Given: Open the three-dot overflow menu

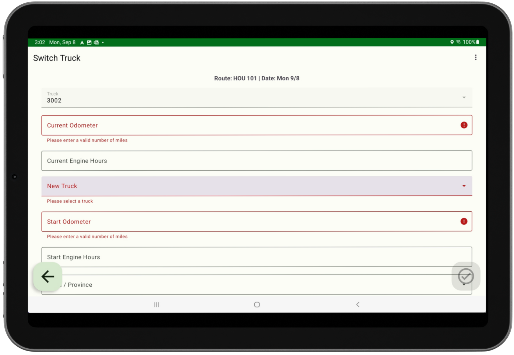Looking at the screenshot, I should click(x=475, y=58).
